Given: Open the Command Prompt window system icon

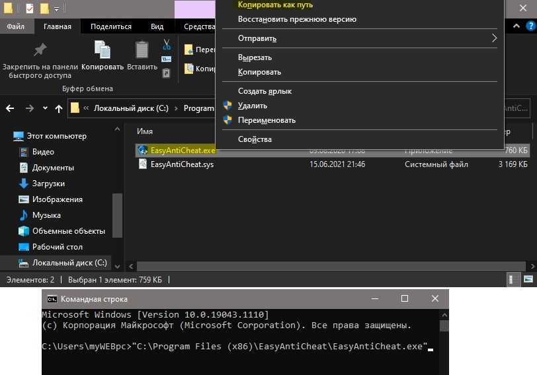Looking at the screenshot, I should (51, 299).
